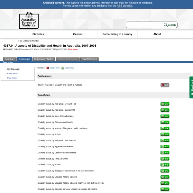Download xls for Disability status by Self-assessed health
Image resolution: width=193 pixels, height=193 pixels.
pyautogui.click(x=165, y=122)
